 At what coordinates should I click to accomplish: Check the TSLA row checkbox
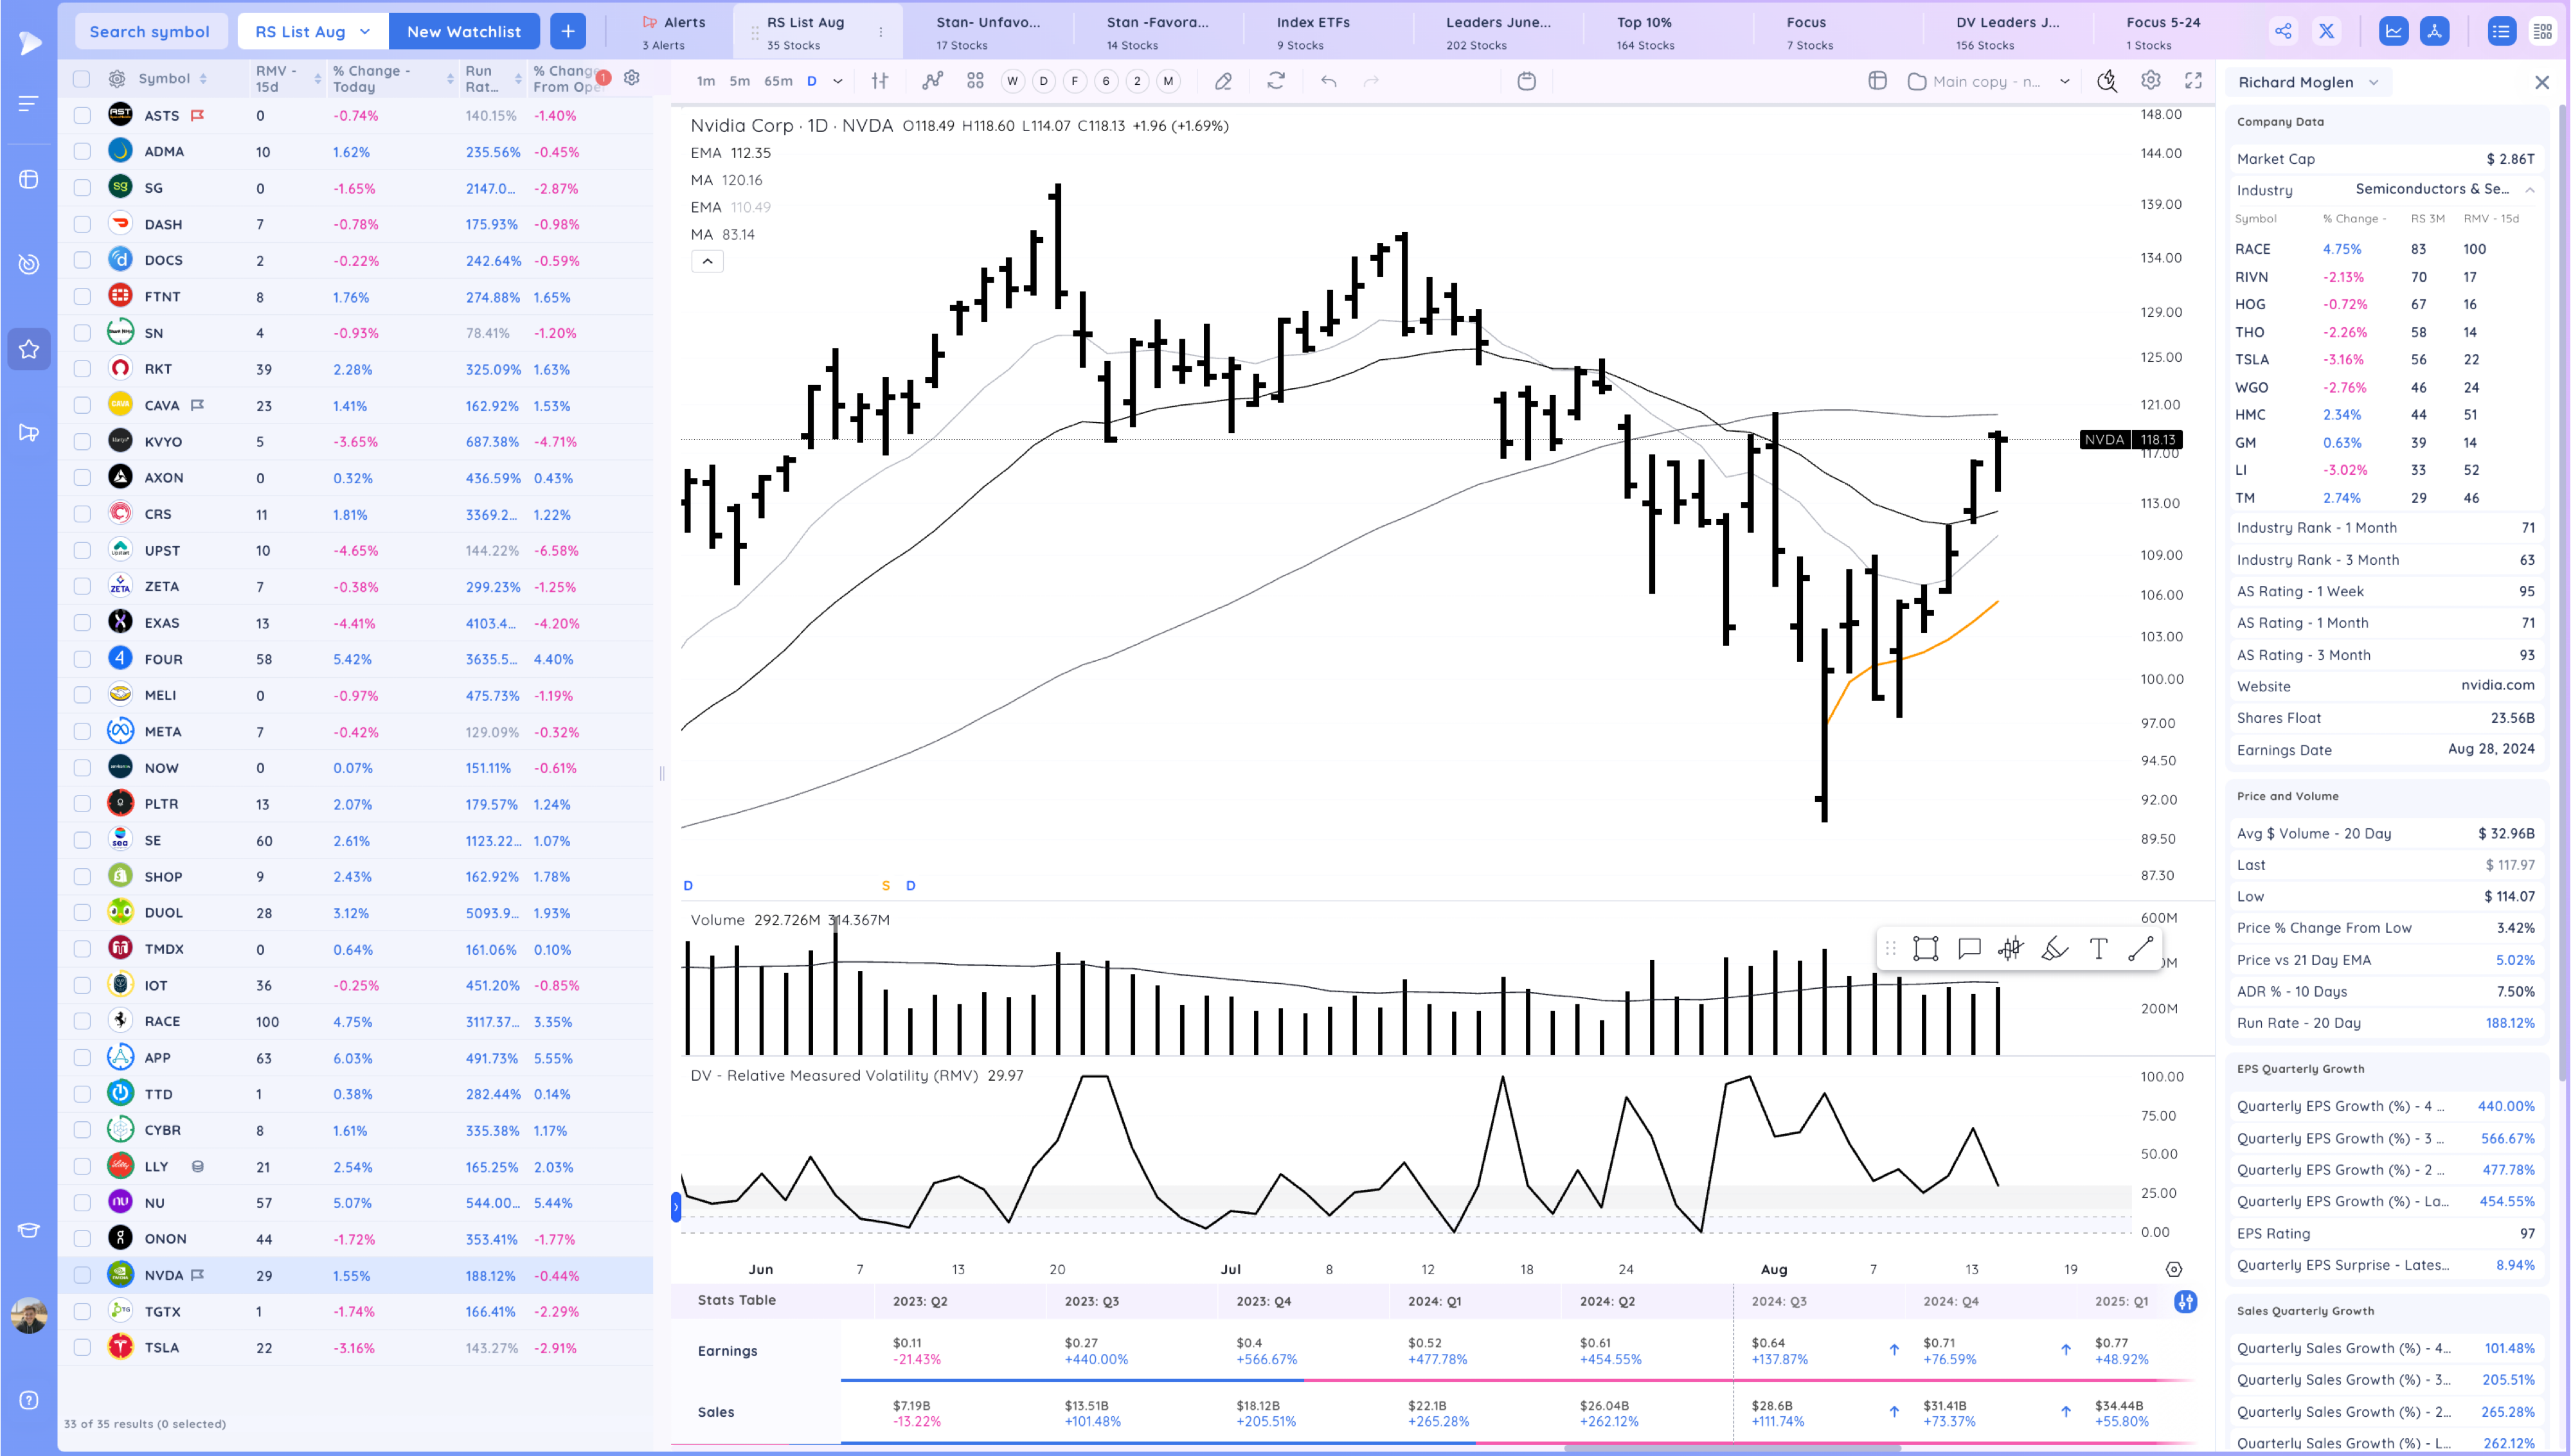(82, 1347)
